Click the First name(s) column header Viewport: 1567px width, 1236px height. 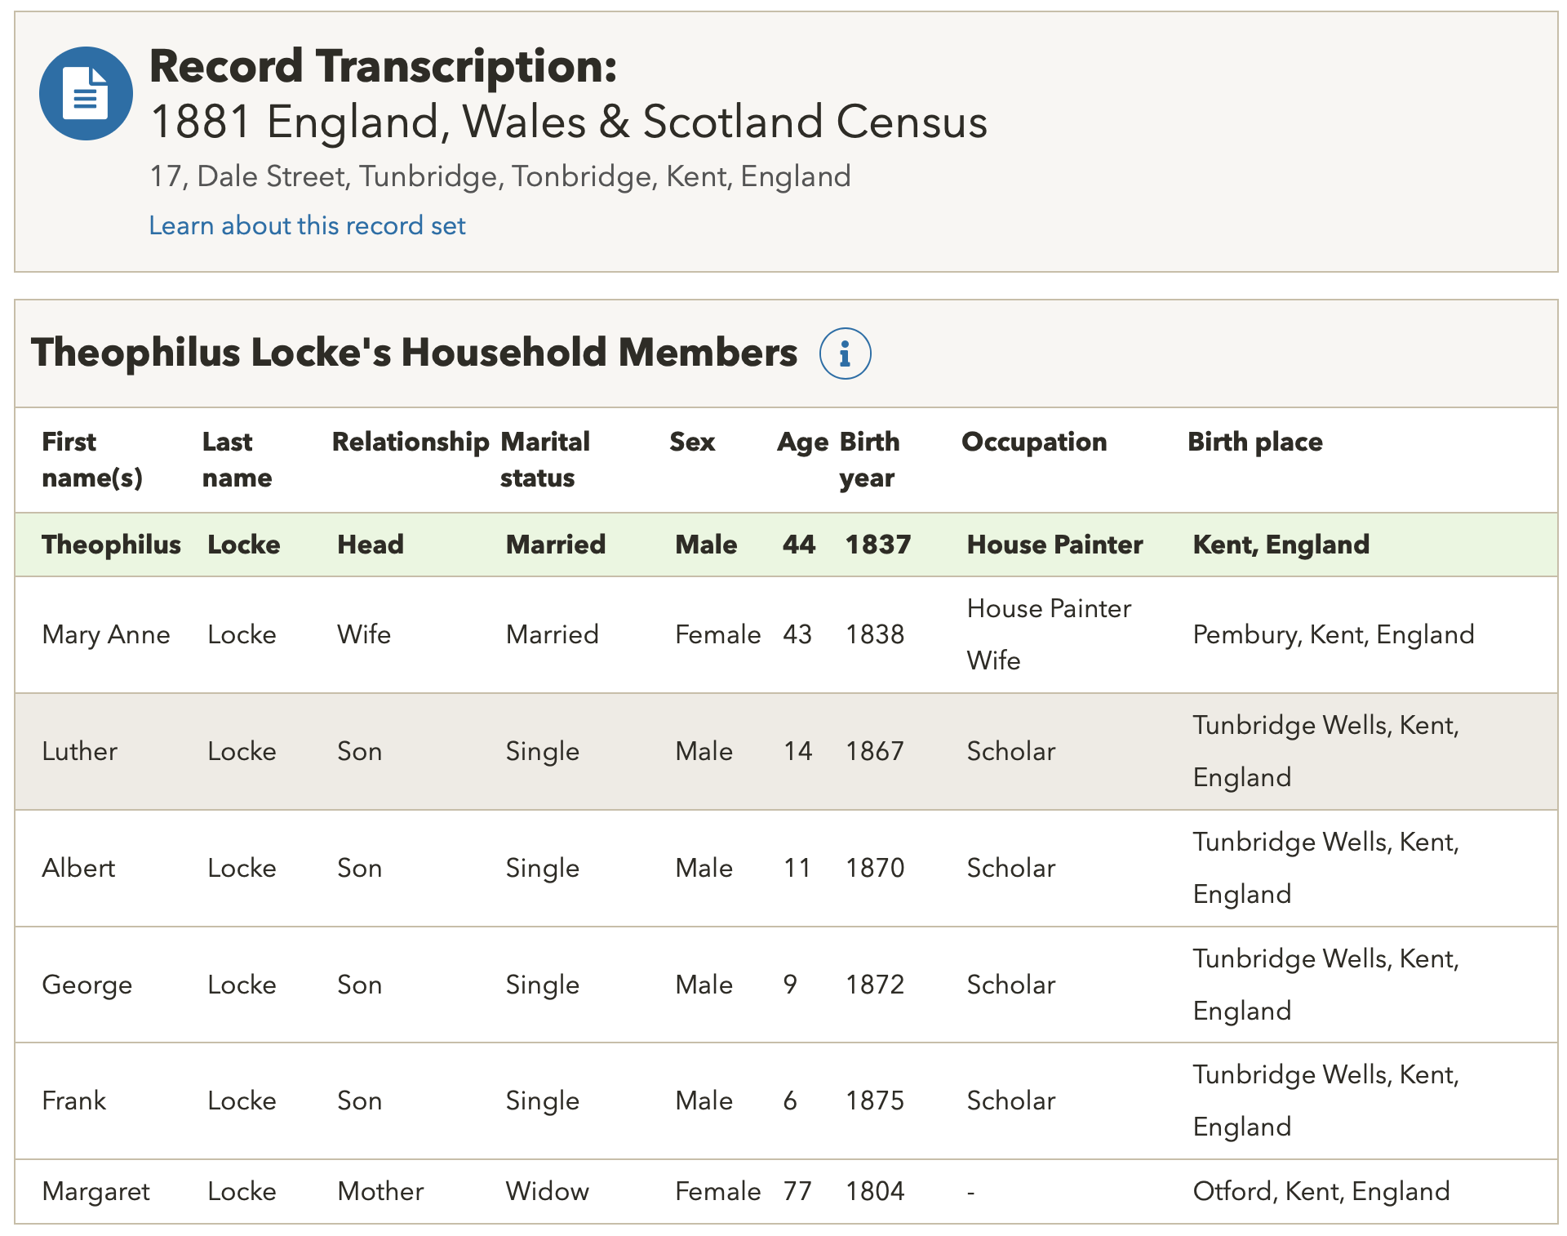(91, 459)
